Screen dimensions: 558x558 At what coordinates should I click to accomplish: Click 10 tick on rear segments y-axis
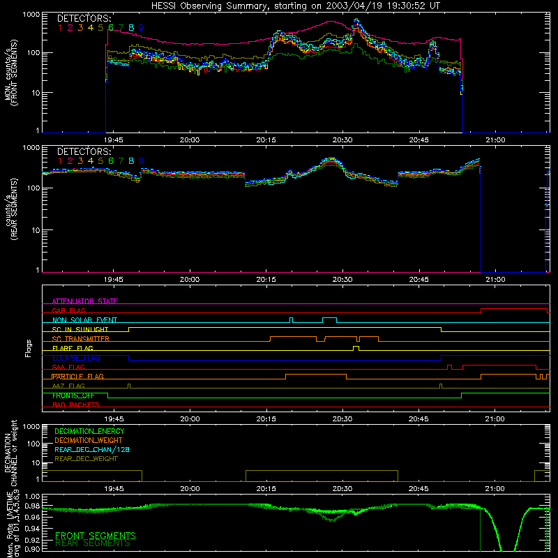click(x=36, y=230)
